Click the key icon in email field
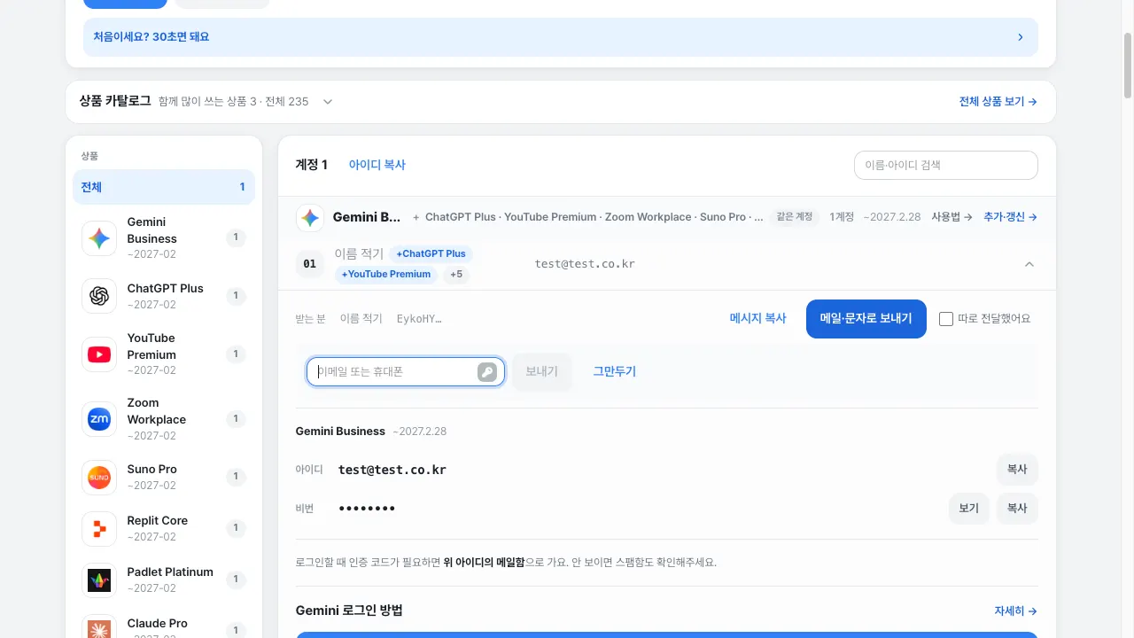1134x638 pixels. tap(487, 372)
